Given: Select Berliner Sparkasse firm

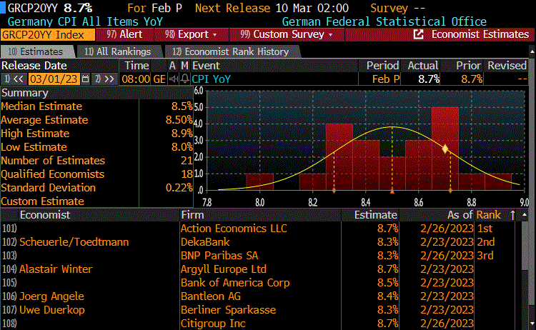Looking at the screenshot, I should click(229, 310).
